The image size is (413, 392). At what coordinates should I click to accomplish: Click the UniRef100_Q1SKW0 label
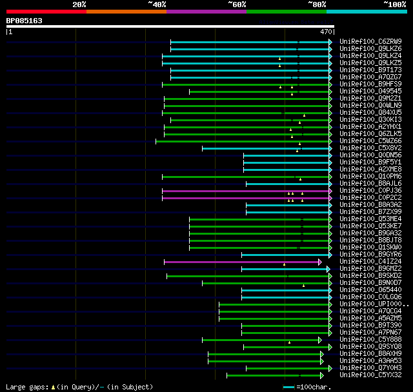(370, 248)
